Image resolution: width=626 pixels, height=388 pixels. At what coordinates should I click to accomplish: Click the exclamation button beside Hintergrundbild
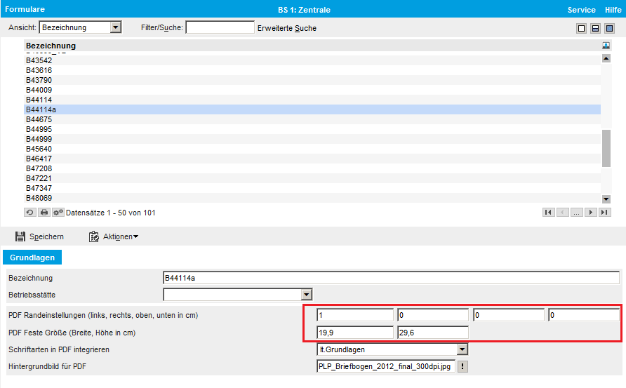coord(463,366)
